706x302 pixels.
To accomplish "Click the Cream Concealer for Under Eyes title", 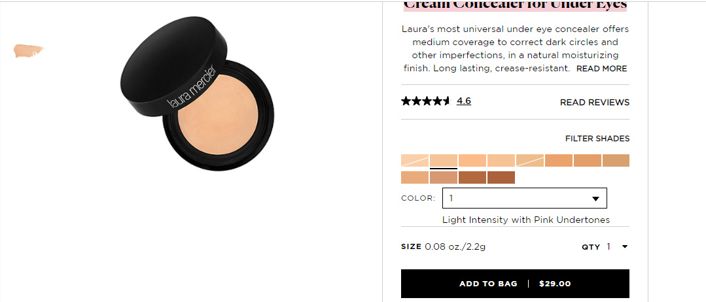I will [x=515, y=5].
